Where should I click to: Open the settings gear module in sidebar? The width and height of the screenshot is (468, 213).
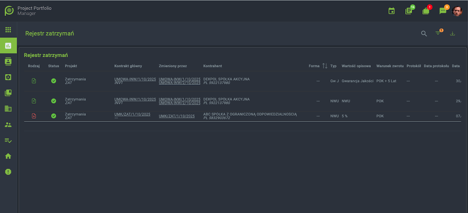[8, 77]
